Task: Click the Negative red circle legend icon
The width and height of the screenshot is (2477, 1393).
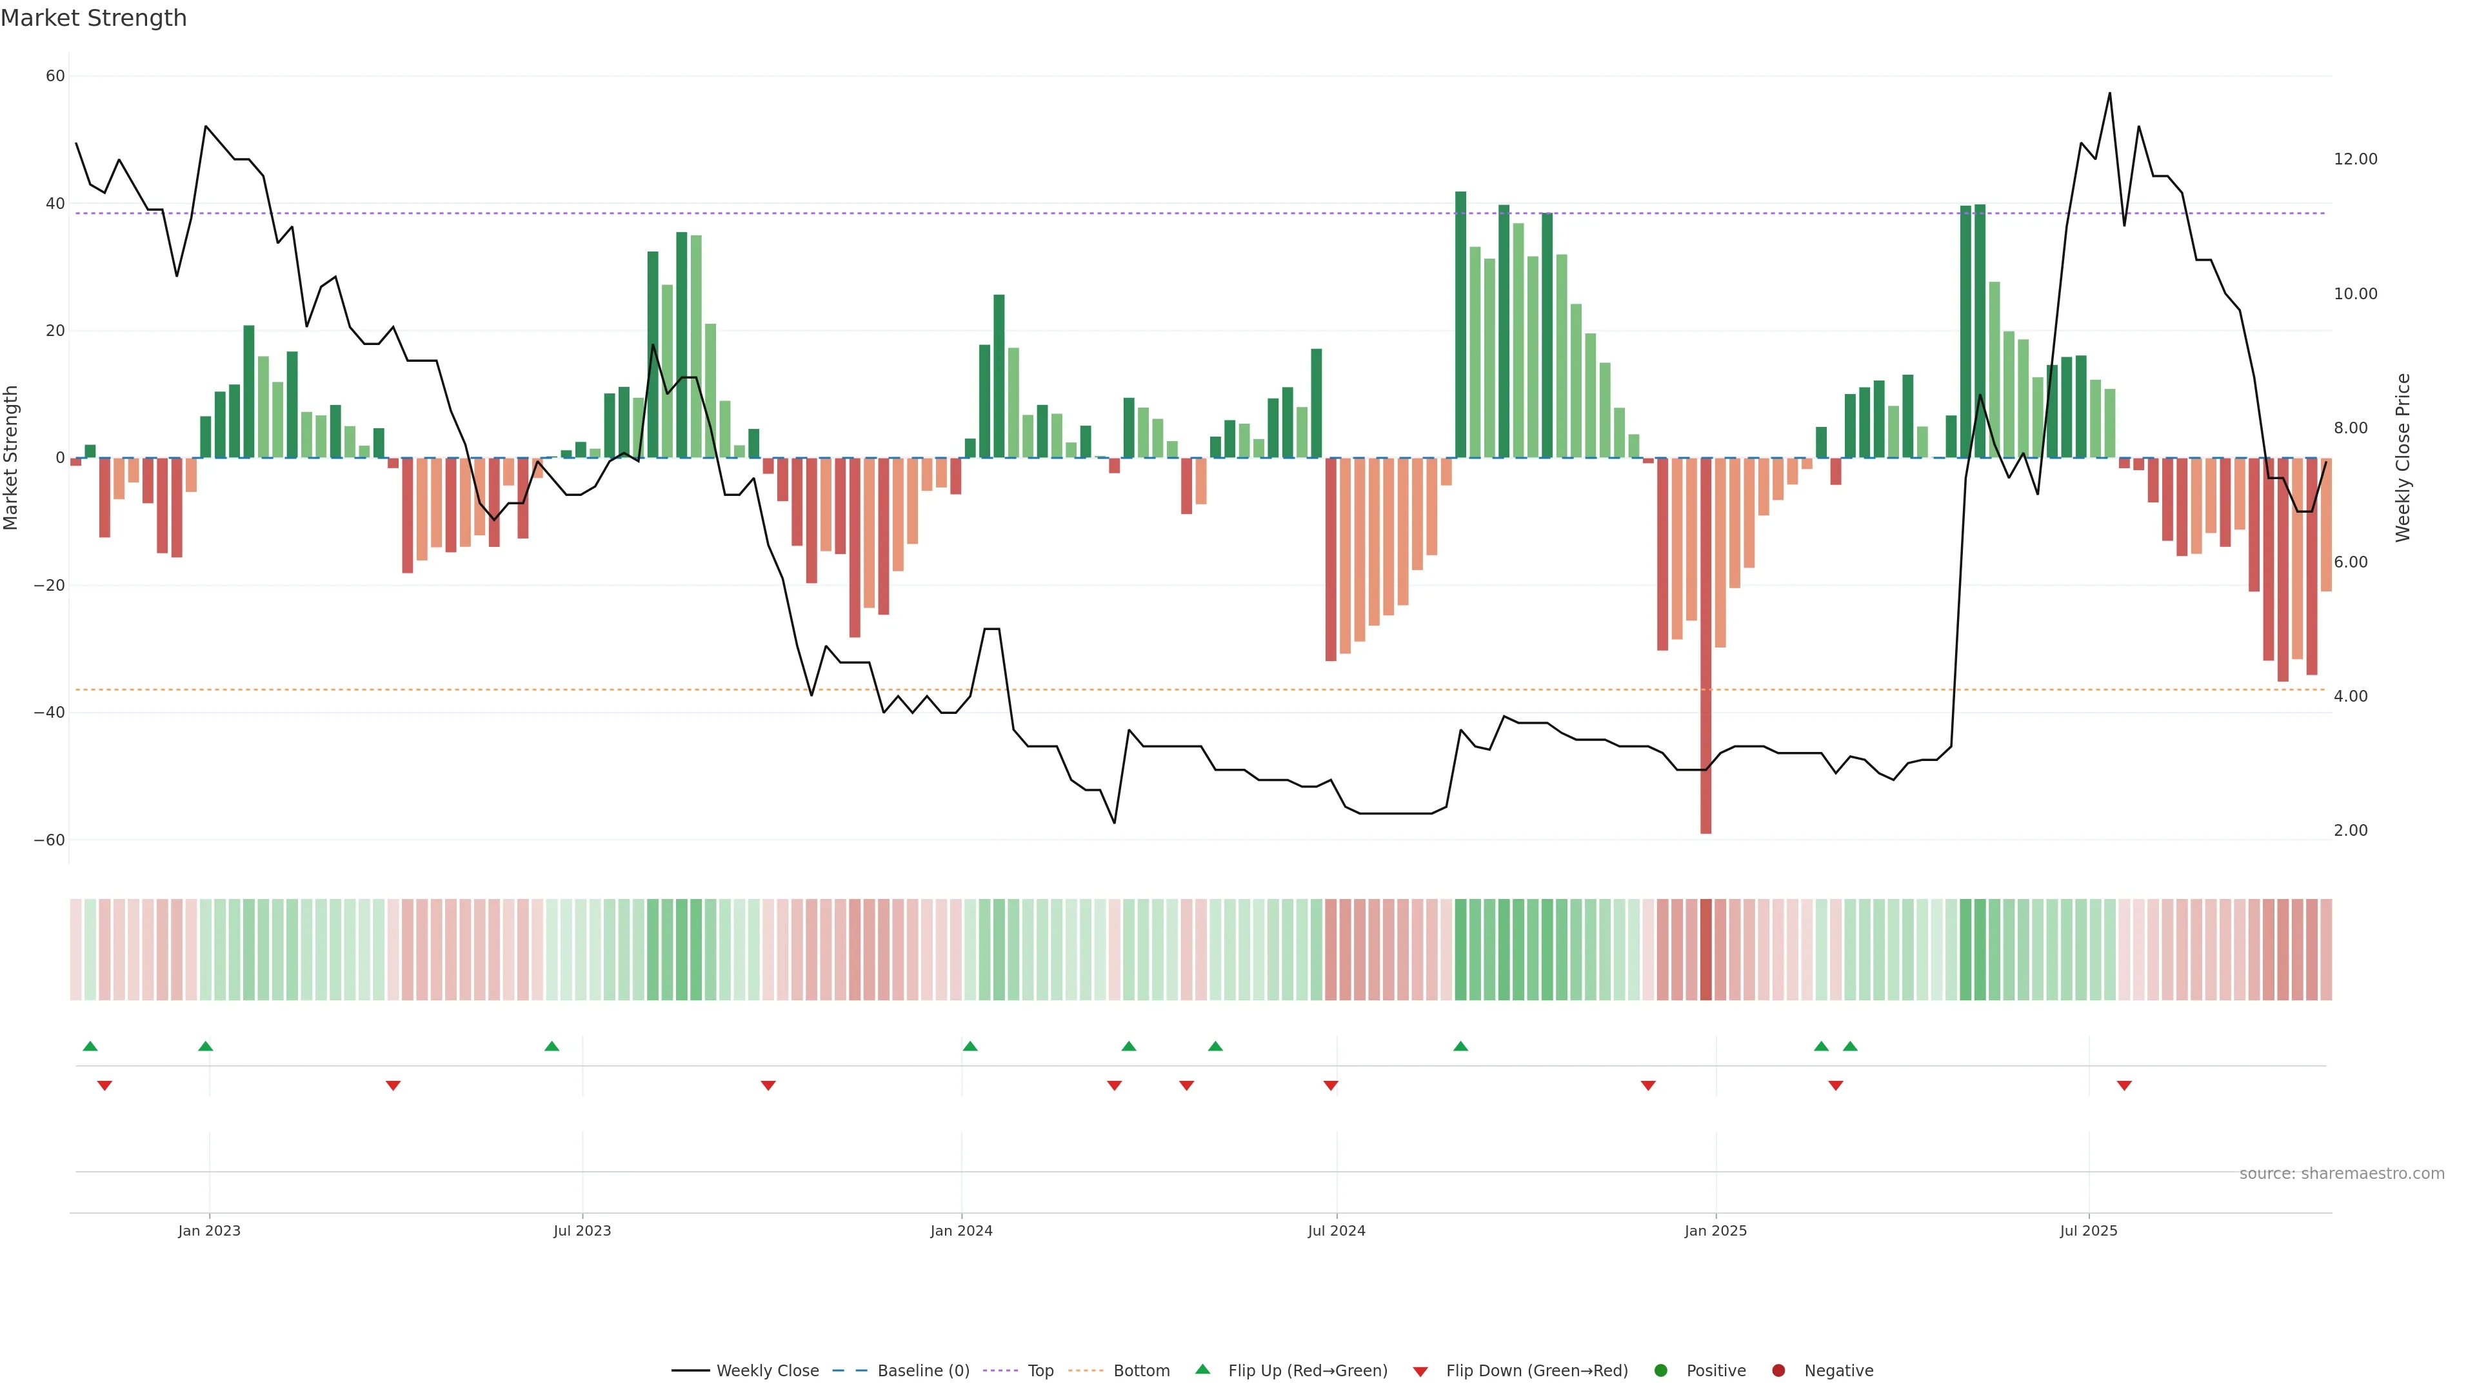Action: pos(1778,1371)
